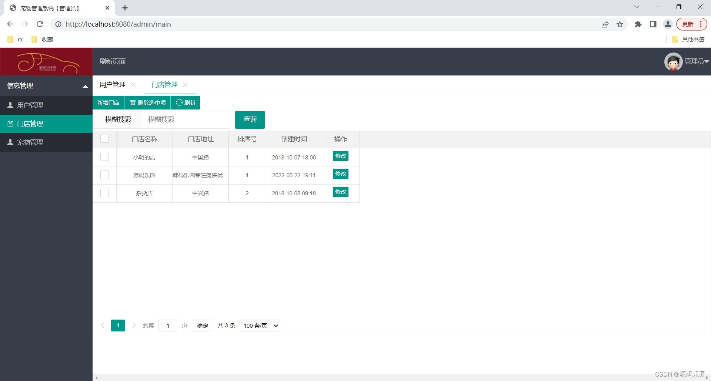
Task: Click the admin avatar picture in top-right
Action: coord(673,61)
